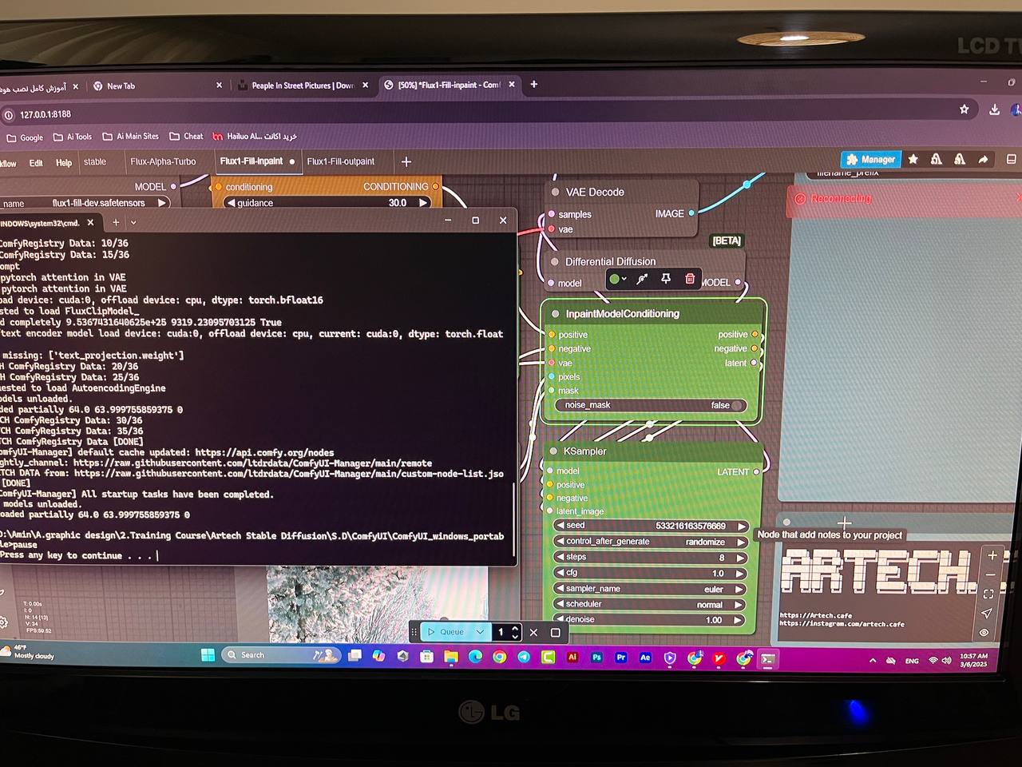The height and width of the screenshot is (767, 1022).
Task: Open the Edit menu
Action: (x=36, y=163)
